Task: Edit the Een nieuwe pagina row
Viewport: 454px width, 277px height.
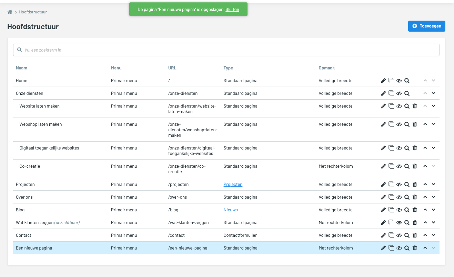Action: (x=383, y=248)
